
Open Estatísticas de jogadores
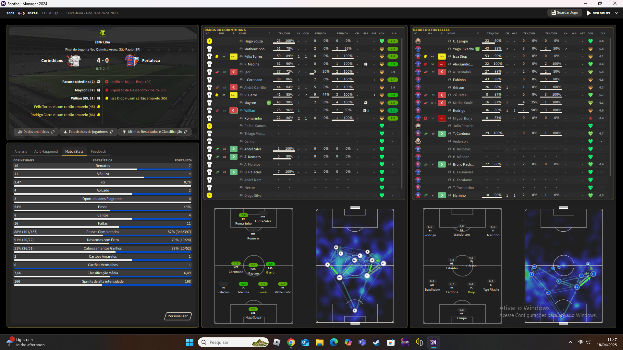click(x=88, y=132)
